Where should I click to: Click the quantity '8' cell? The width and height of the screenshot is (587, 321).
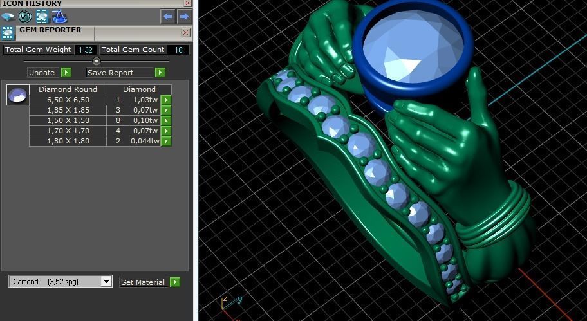tap(118, 120)
